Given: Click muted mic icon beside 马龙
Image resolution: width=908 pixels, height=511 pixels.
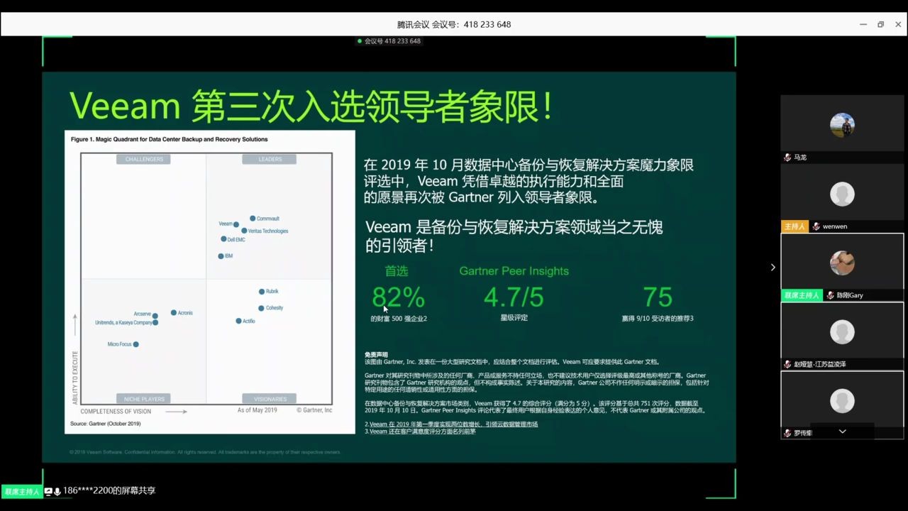Looking at the screenshot, I should point(787,158).
